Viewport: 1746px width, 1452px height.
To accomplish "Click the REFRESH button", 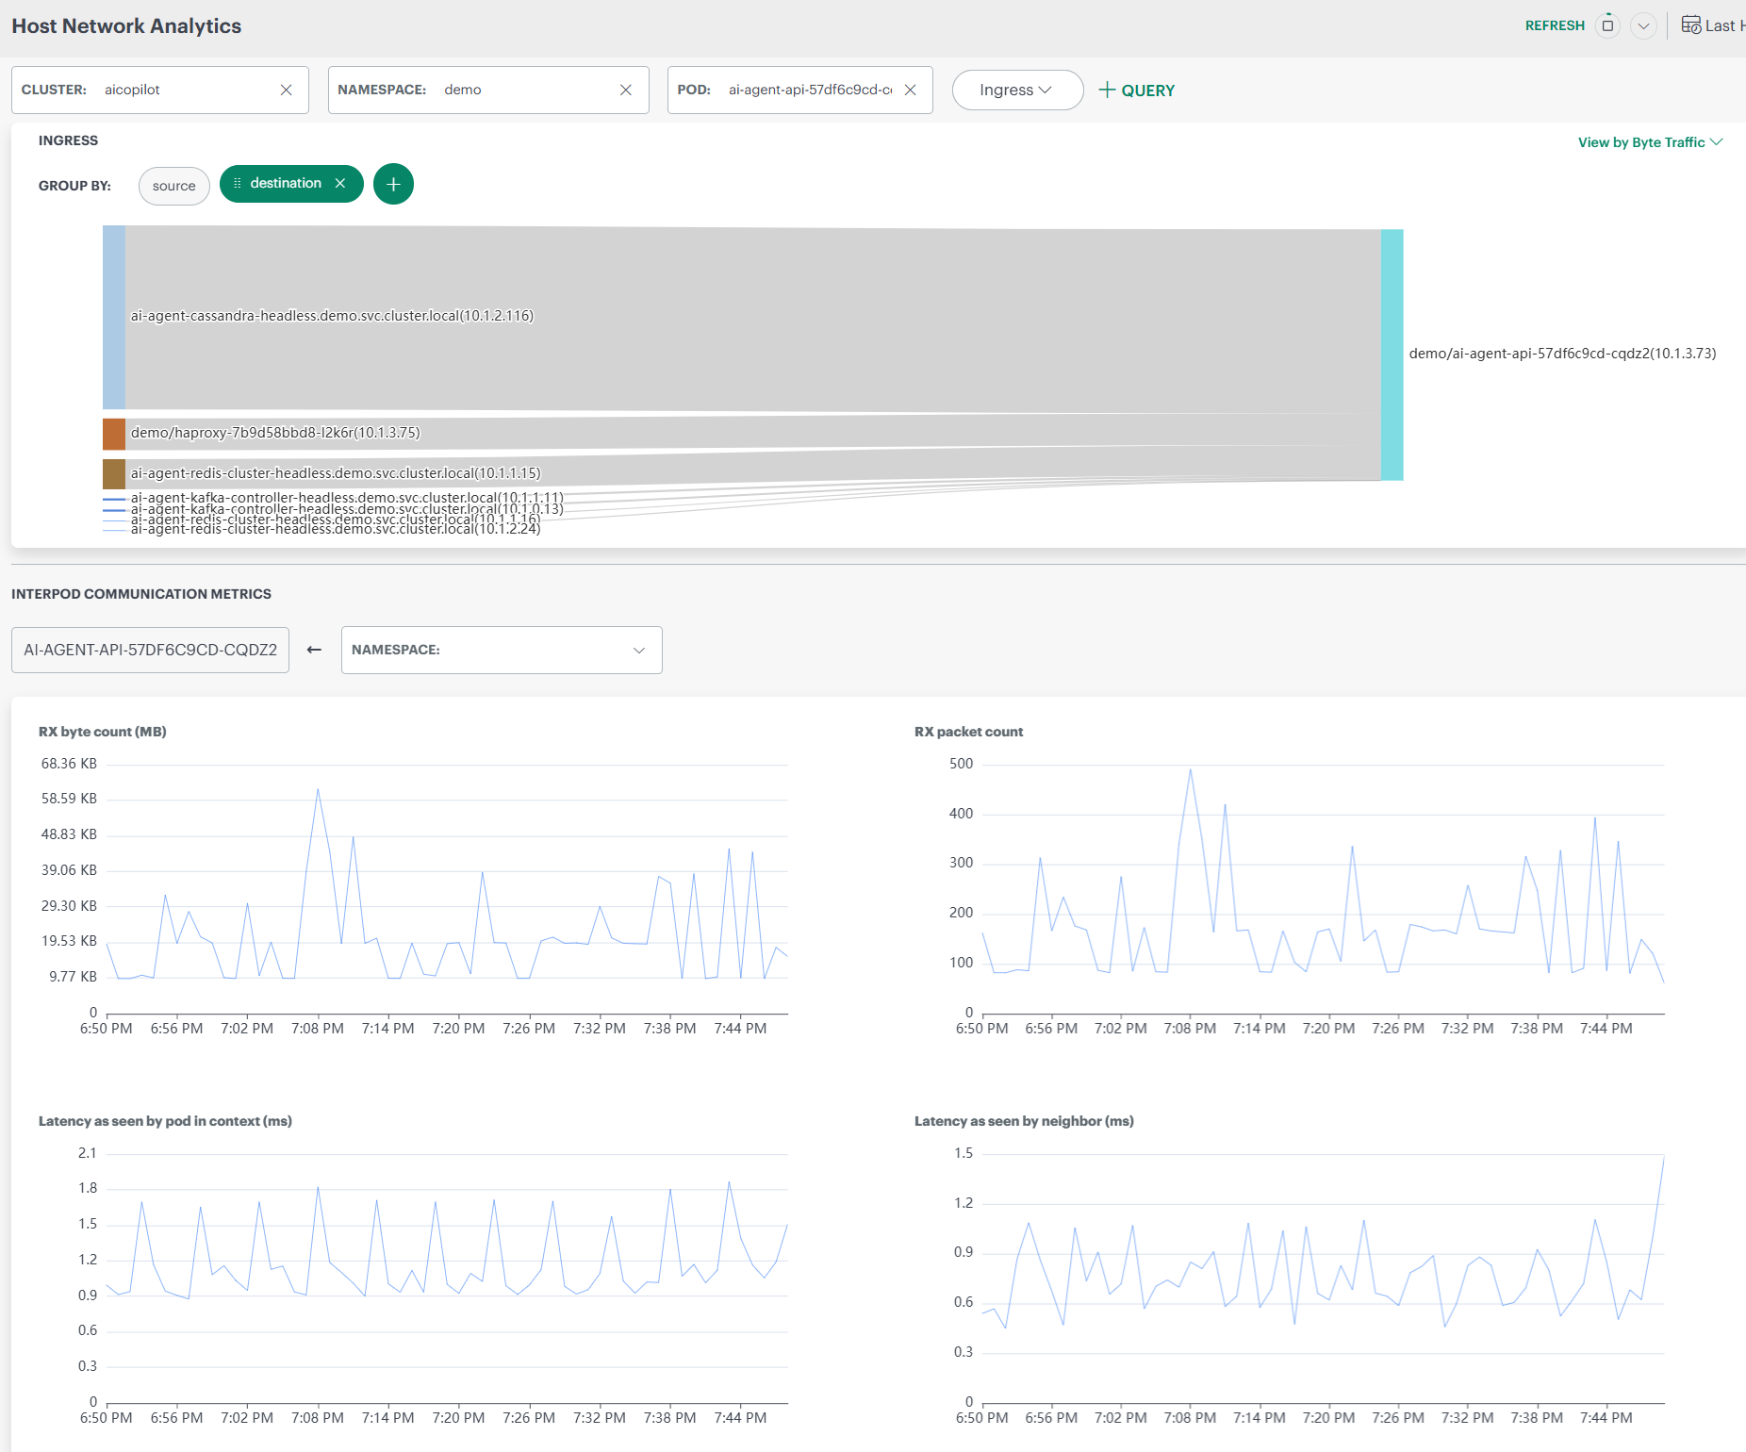I will tap(1555, 25).
